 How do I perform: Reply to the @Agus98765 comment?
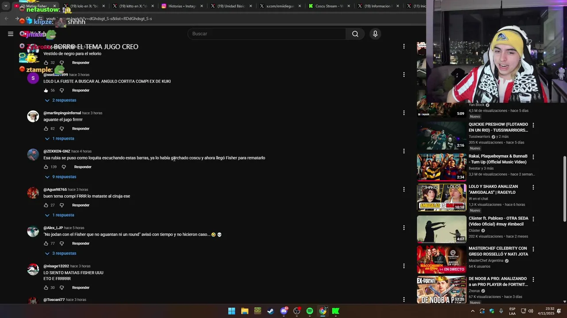click(x=81, y=205)
